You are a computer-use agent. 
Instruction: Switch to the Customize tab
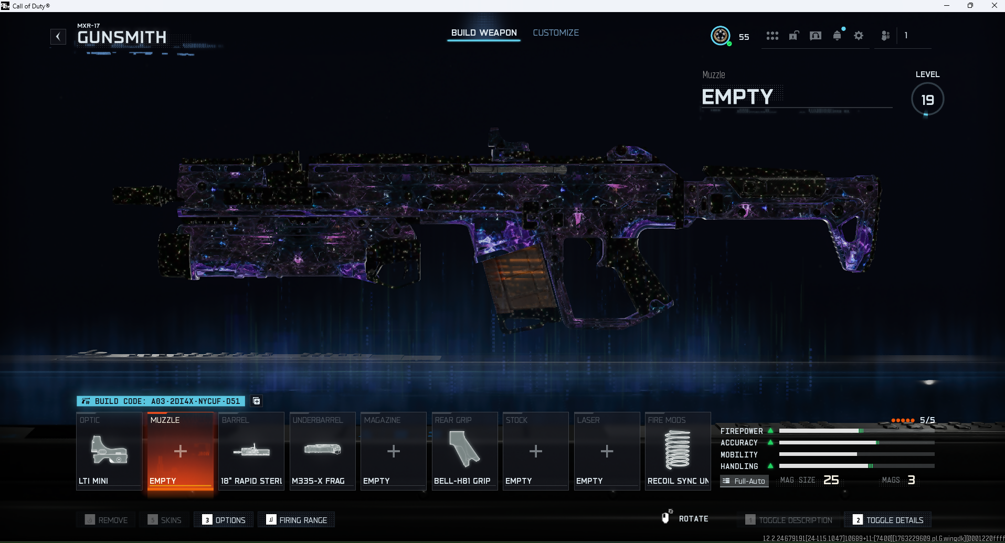coord(556,33)
